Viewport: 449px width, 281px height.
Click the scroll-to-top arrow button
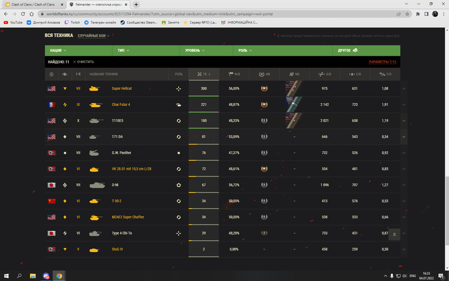pyautogui.click(x=394, y=234)
